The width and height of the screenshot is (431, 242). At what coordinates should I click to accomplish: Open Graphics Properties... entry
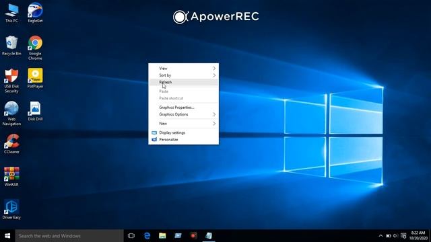click(184, 108)
